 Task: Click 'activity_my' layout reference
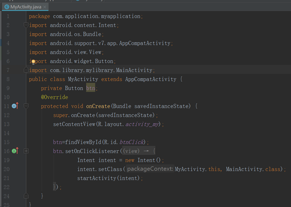(x=142, y=124)
